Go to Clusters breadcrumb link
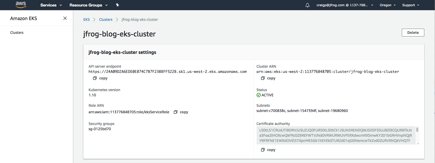This screenshot has width=435, height=163. pos(106,20)
